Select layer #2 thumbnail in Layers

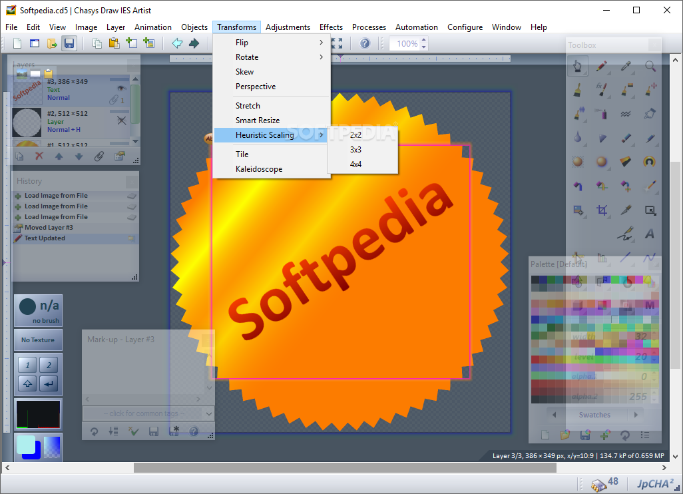[x=27, y=123]
